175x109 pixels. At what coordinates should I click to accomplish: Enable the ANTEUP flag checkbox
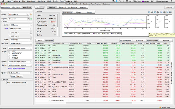point(9,58)
